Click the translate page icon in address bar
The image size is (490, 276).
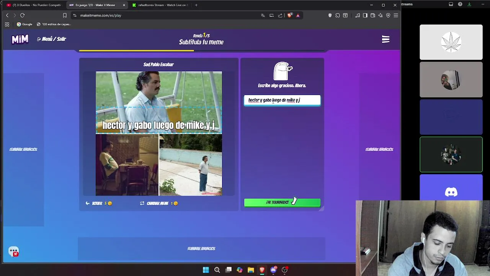coord(263,15)
